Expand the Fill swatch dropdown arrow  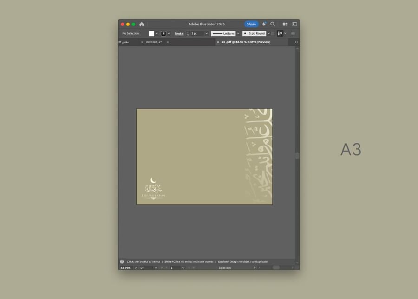157,33
